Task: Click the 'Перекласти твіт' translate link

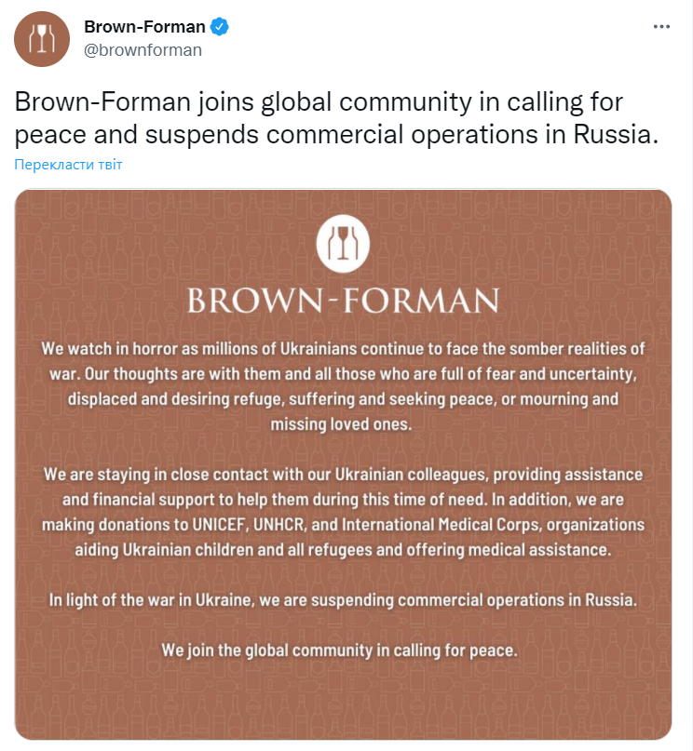Action: [x=68, y=165]
